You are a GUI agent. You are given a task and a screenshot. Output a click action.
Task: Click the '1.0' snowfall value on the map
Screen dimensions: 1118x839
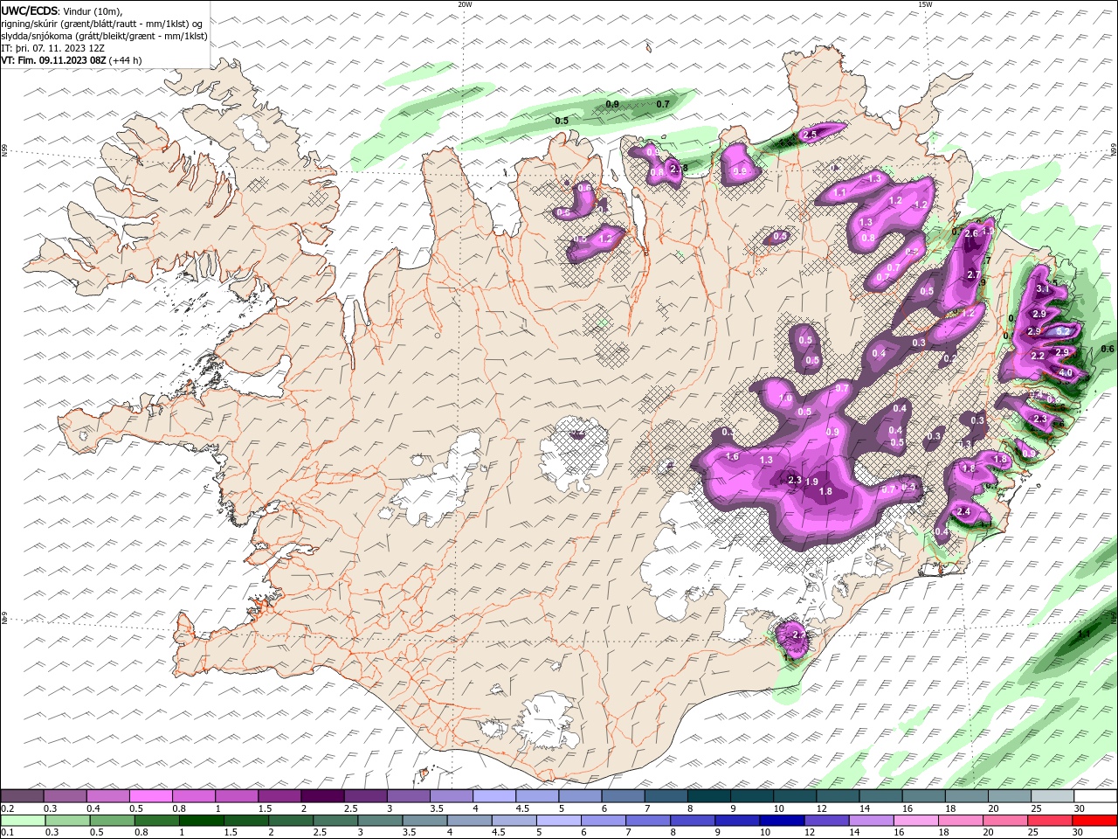pos(785,399)
